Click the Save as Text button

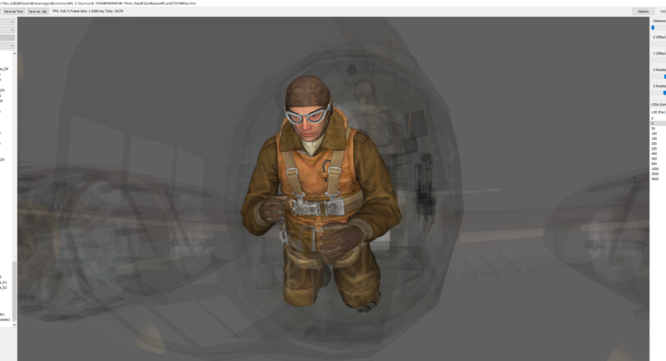click(x=13, y=11)
